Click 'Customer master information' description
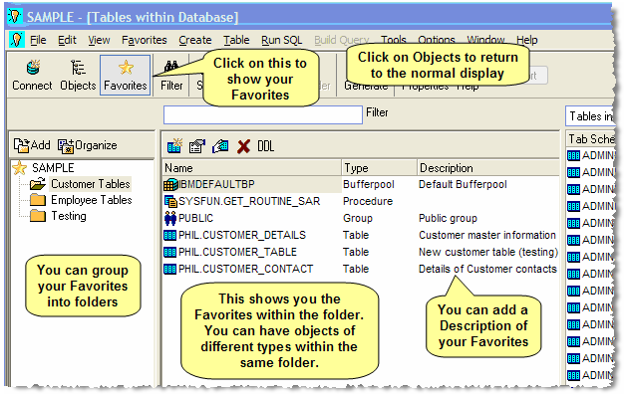 coord(487,235)
